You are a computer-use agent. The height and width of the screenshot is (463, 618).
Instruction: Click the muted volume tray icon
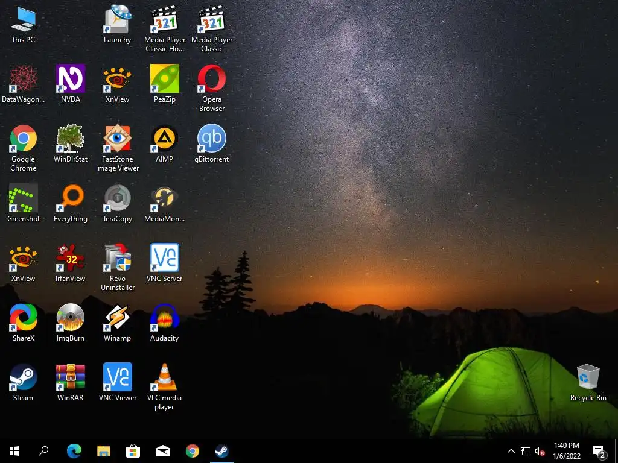540,451
